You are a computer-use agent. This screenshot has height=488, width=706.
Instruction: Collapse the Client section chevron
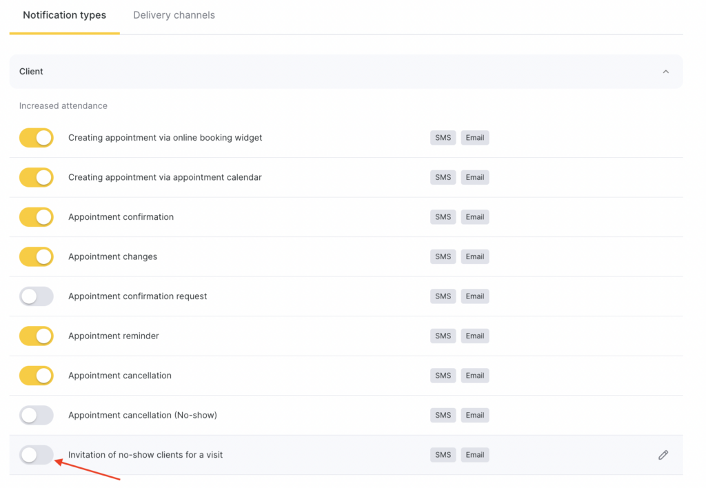coord(665,72)
